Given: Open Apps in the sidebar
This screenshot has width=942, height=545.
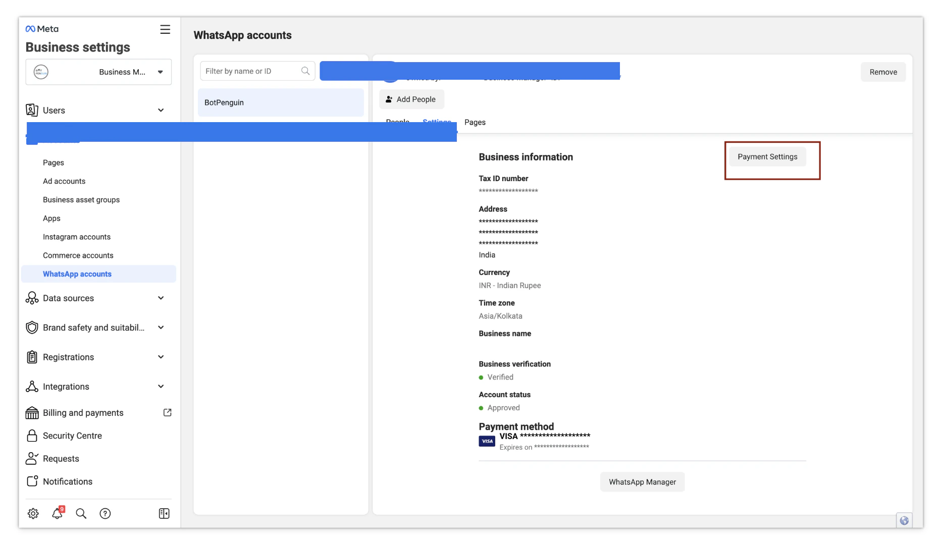Looking at the screenshot, I should [51, 219].
